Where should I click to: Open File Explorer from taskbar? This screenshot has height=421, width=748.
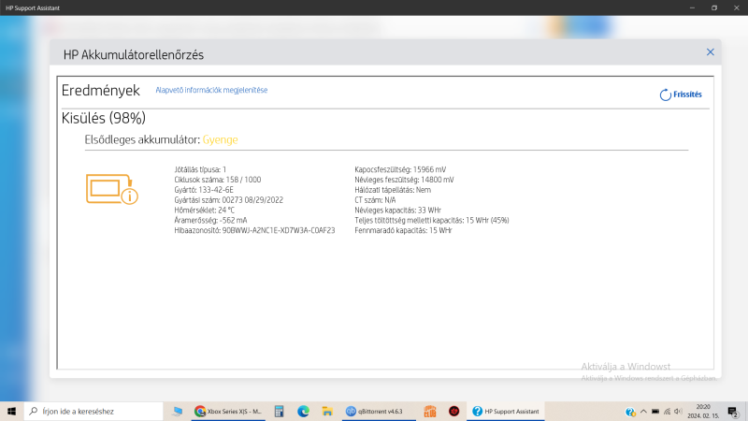(x=326, y=411)
